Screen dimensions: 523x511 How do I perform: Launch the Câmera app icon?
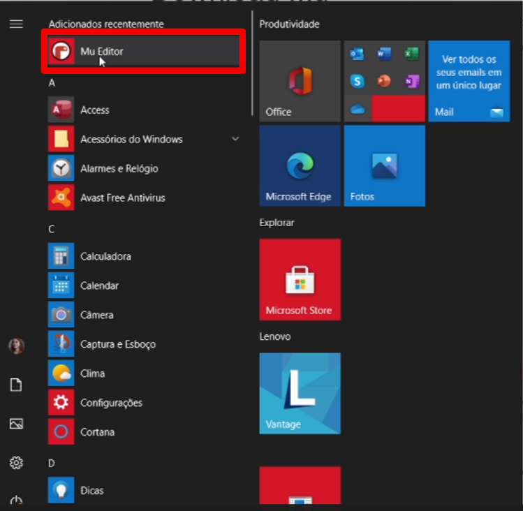[61, 315]
